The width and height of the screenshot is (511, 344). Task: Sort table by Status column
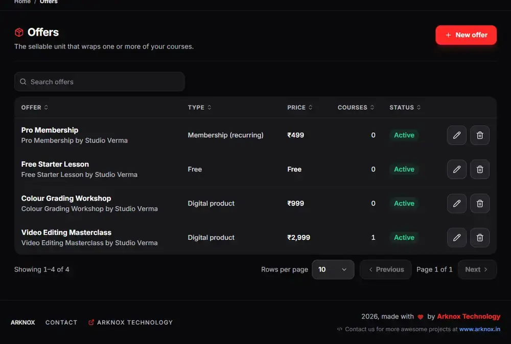(x=405, y=107)
